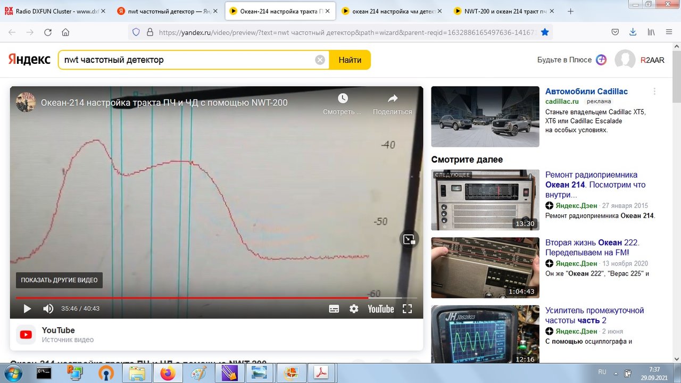Open the Firefox hamburger application menu
Screen dimensions: 681x383
click(669, 32)
